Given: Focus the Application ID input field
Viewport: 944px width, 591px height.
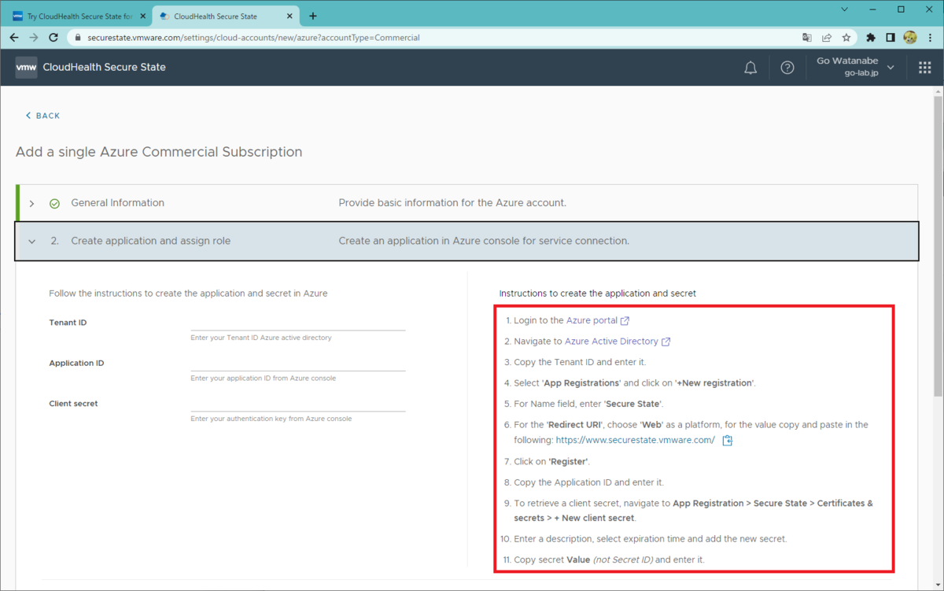Looking at the screenshot, I should click(298, 363).
